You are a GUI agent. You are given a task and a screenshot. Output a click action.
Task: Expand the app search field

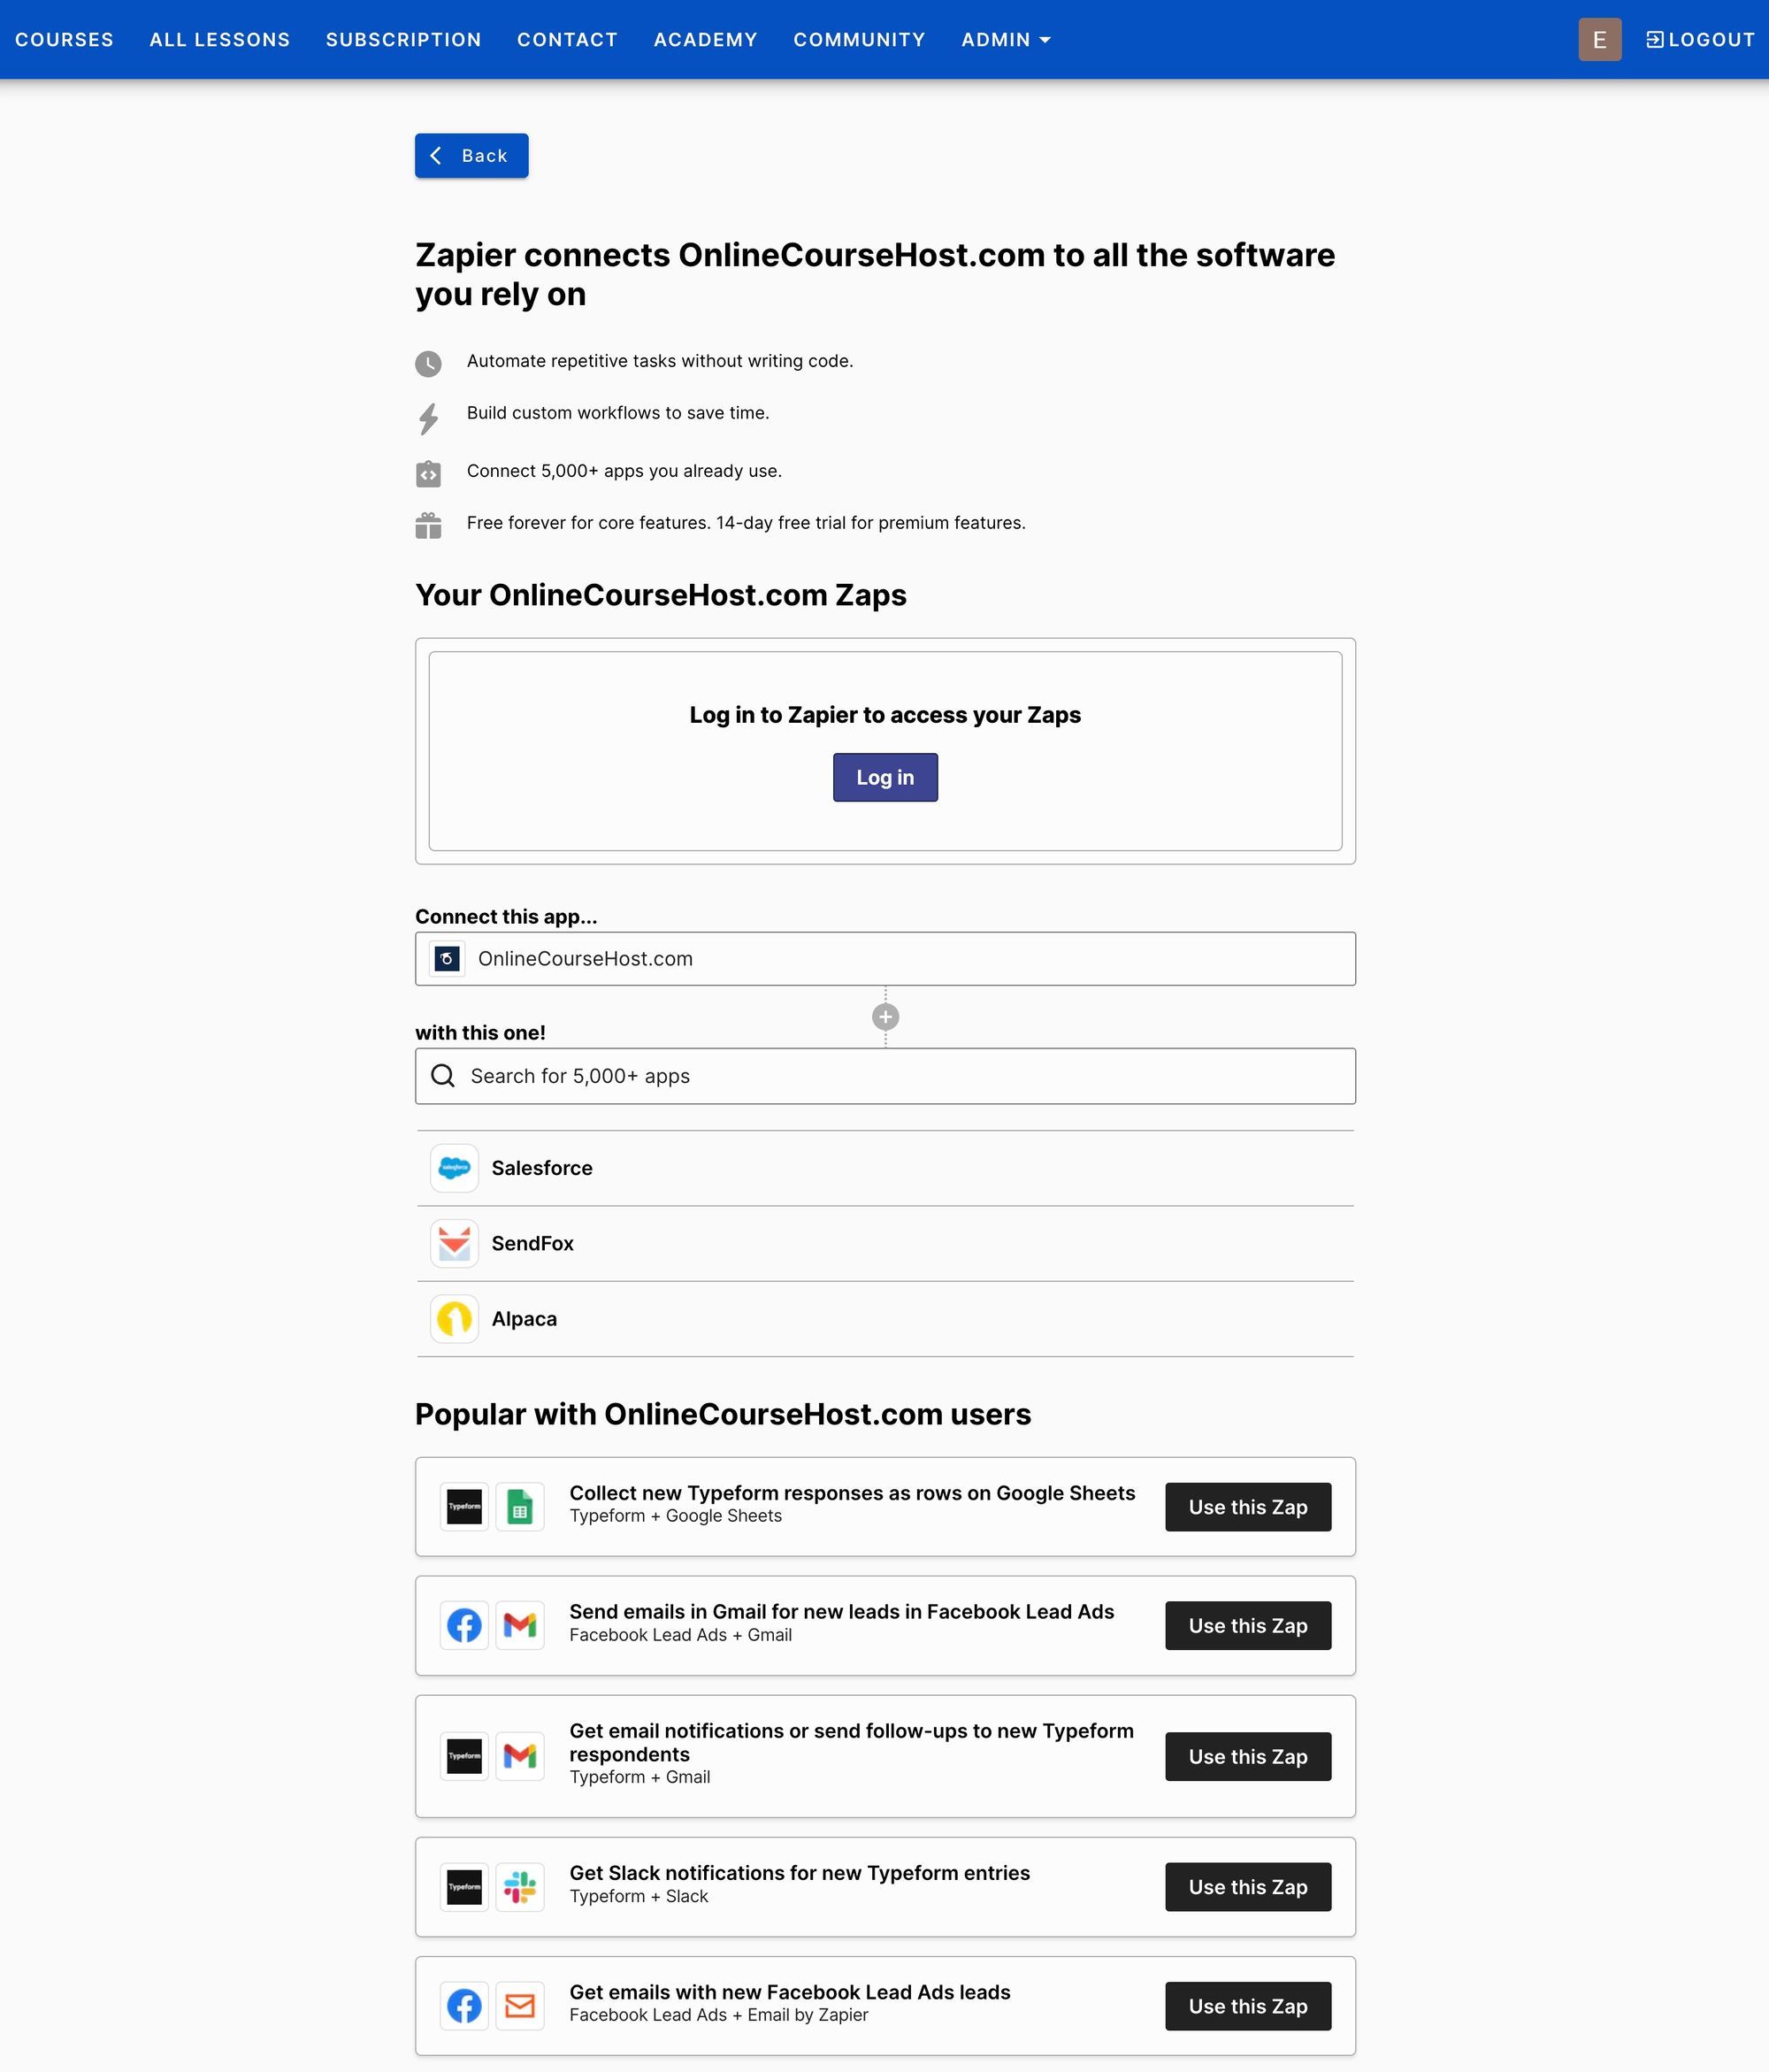click(x=884, y=1075)
